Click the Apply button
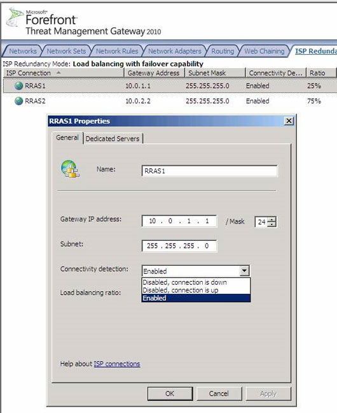Screen dimensions: 337x413 pos(268,393)
